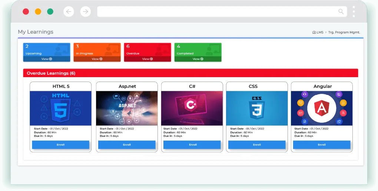Image resolution: width=378 pixels, height=191 pixels.
Task: Click the Asp.net card Duration line
Action: pos(112,132)
